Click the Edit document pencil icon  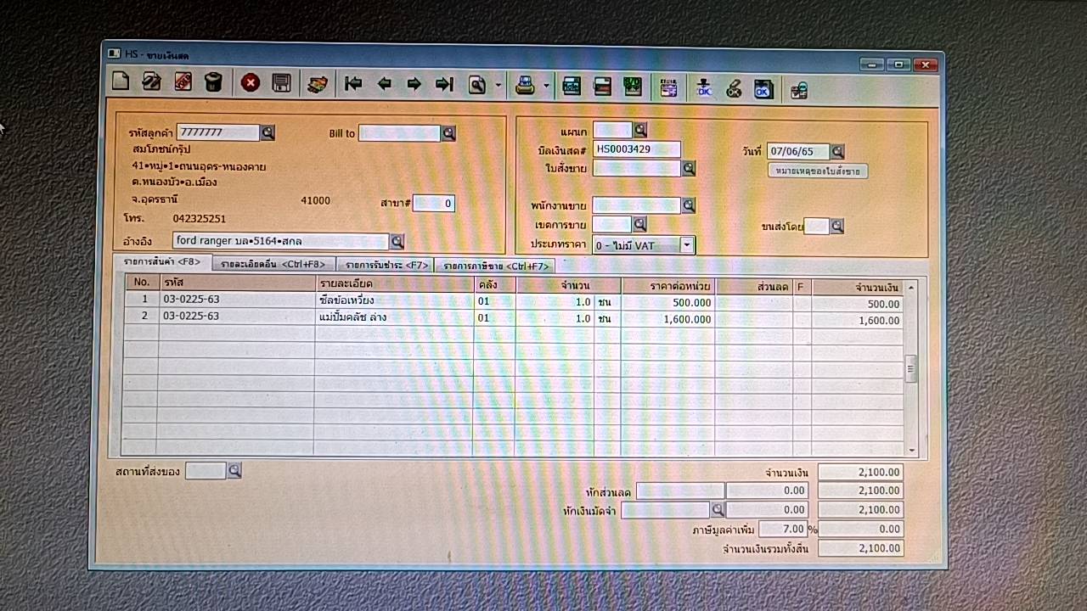pos(152,82)
